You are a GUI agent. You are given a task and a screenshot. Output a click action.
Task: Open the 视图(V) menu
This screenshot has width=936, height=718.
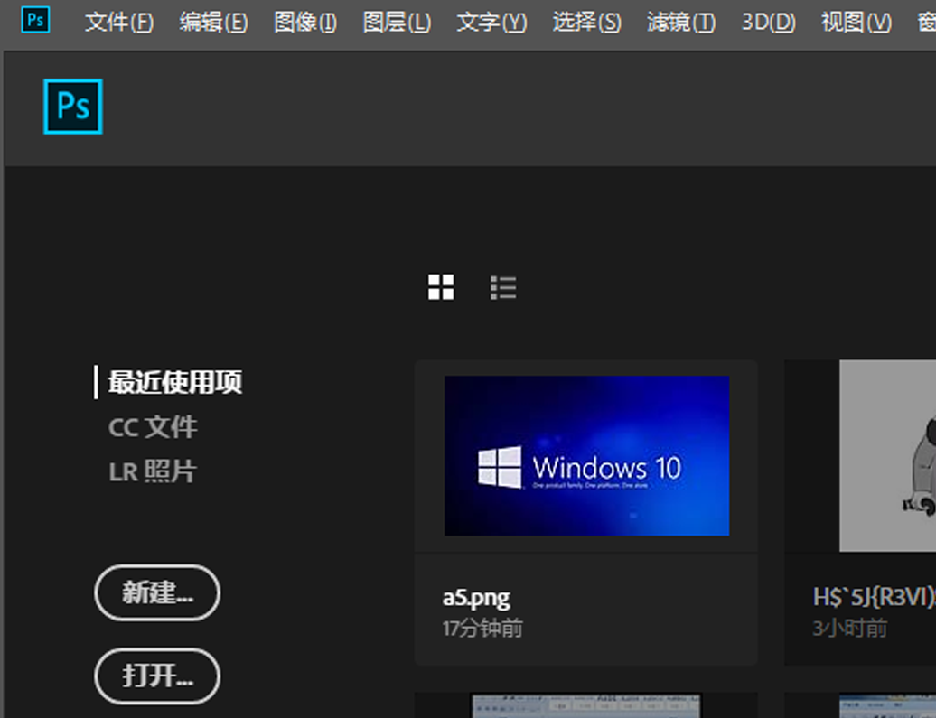(856, 22)
